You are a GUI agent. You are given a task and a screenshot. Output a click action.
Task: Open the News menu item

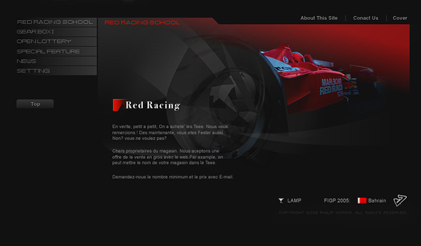pyautogui.click(x=56, y=61)
